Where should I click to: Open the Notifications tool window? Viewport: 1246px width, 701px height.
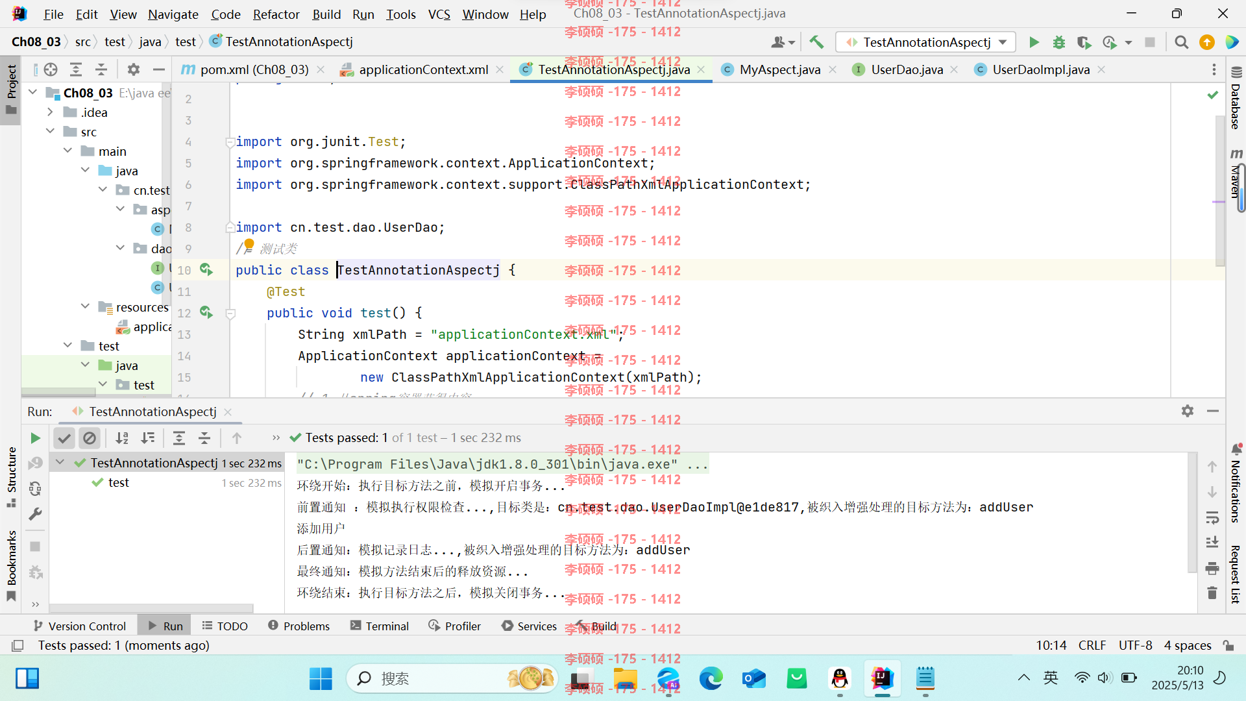[1236, 484]
